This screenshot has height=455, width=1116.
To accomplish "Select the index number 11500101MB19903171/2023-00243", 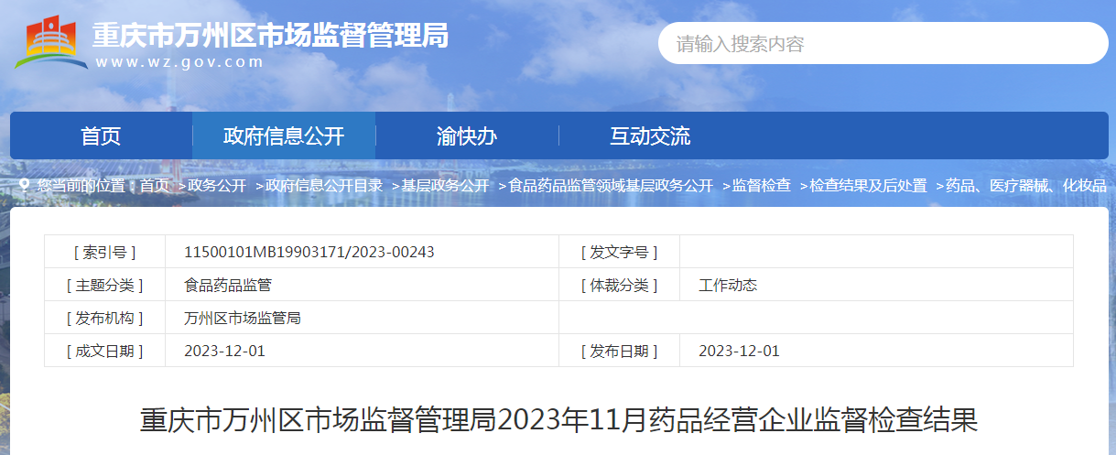I will (309, 252).
